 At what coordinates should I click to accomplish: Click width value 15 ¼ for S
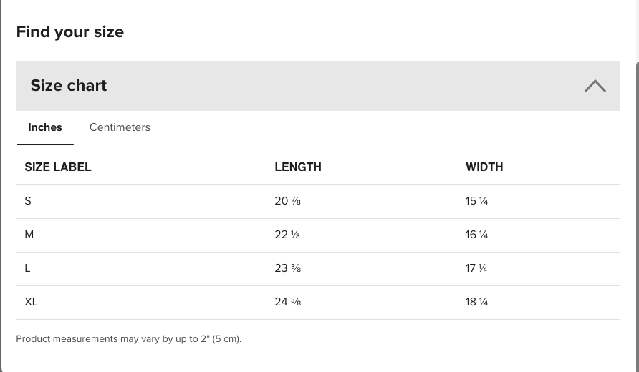477,201
